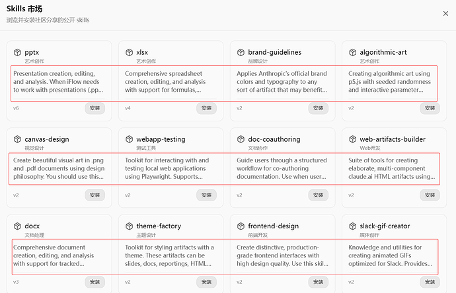Install the xlsx skill
The image size is (456, 293).
pos(206,108)
